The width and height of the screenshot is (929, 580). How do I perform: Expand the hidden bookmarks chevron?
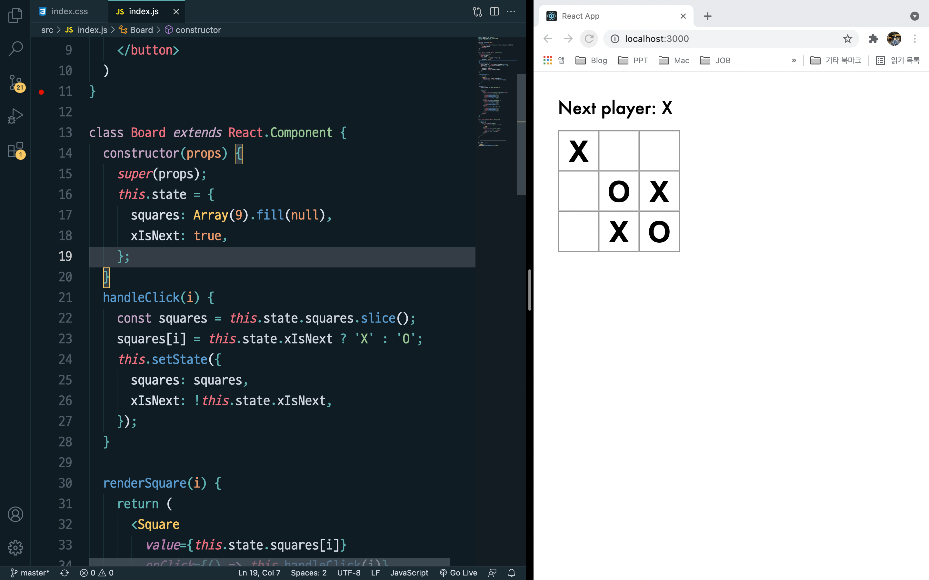794,60
